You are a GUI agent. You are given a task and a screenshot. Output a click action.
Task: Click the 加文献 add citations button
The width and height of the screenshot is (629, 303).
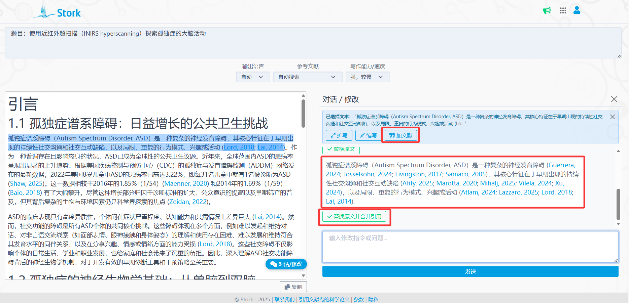tap(400, 135)
